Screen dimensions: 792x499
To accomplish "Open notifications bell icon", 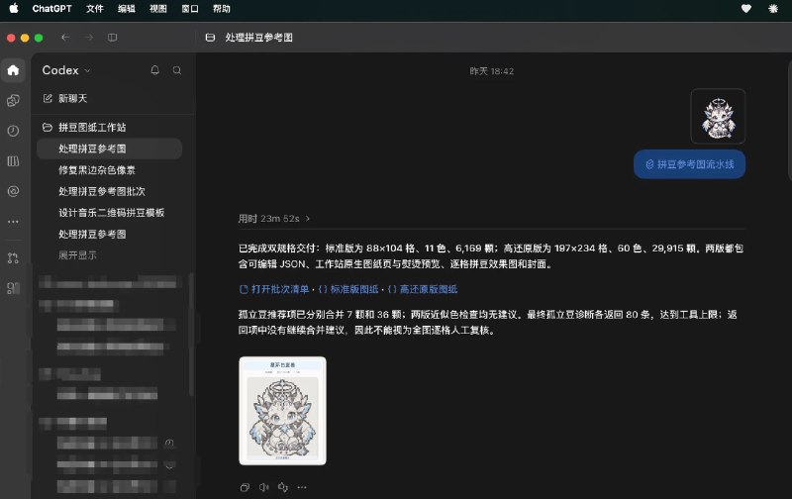I will [155, 70].
